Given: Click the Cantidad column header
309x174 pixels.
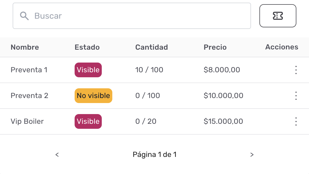Looking at the screenshot, I should [x=152, y=47].
